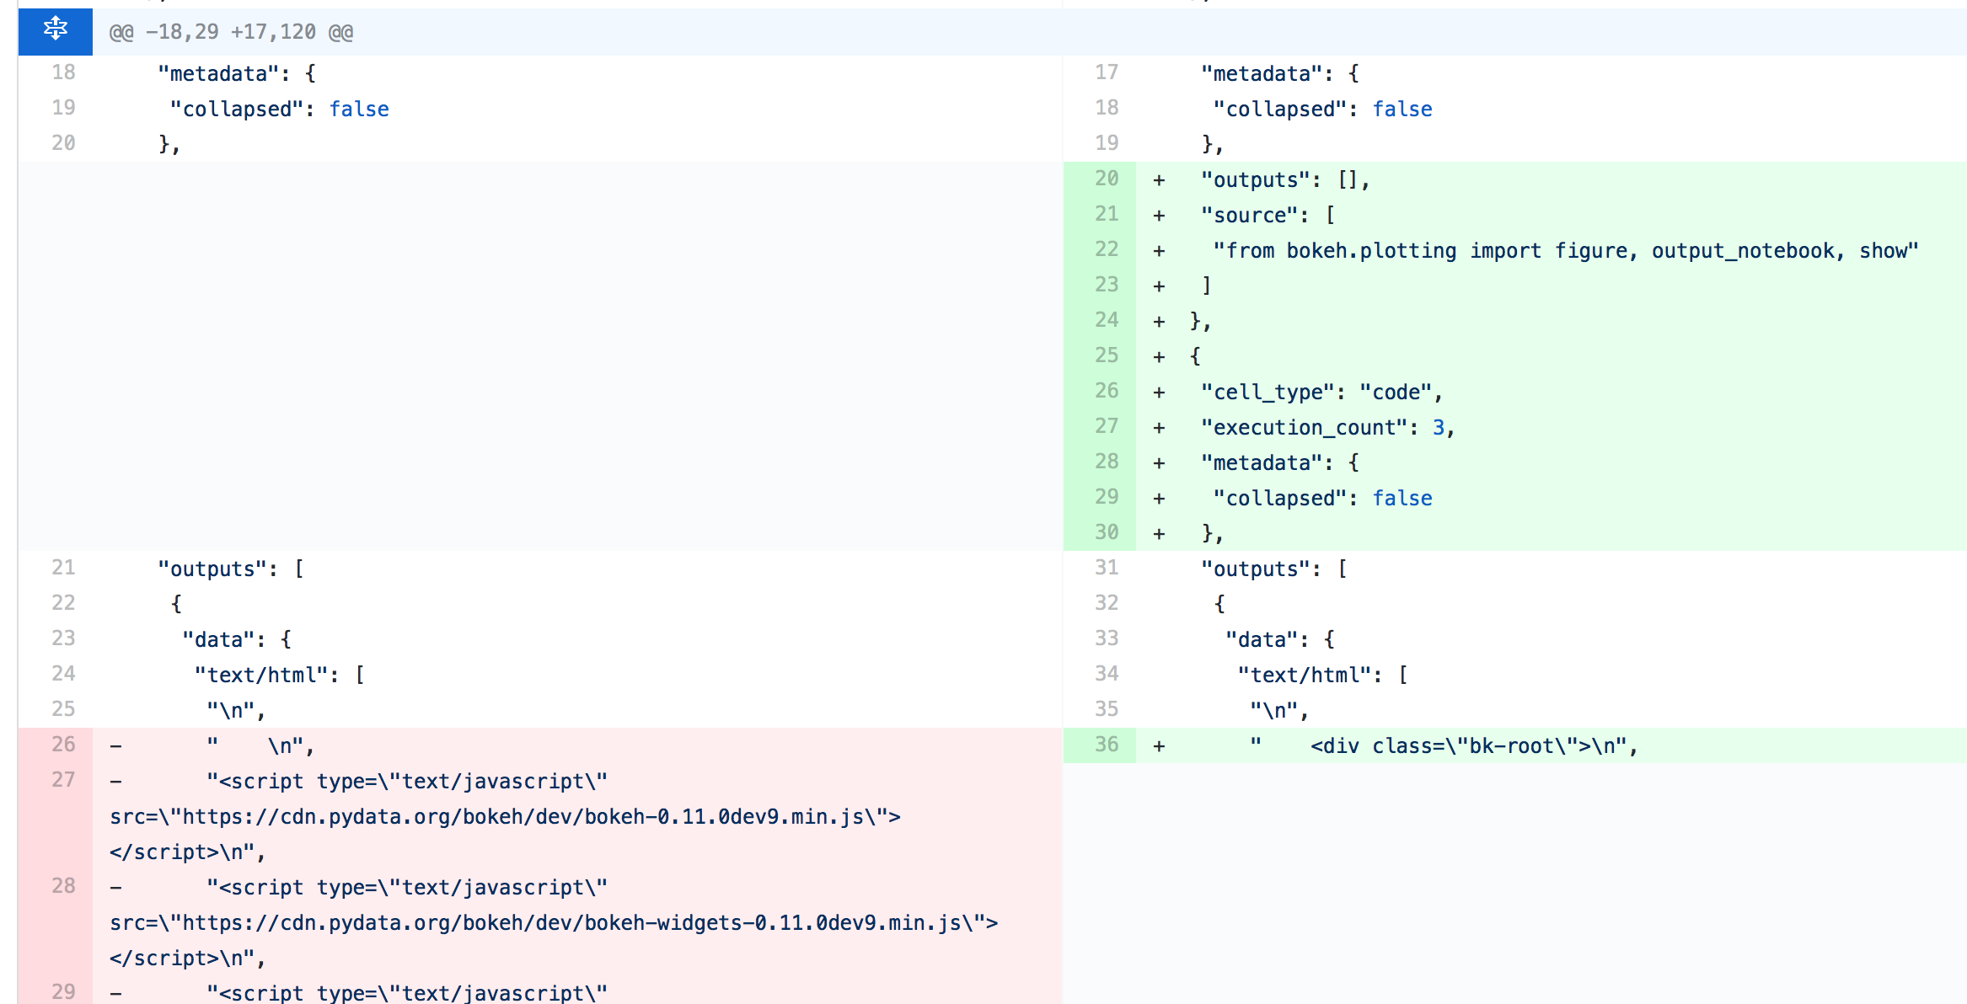Image resolution: width=1967 pixels, height=1004 pixels.
Task: Click "outputs": [], on new line 20
Action: pos(1285,180)
